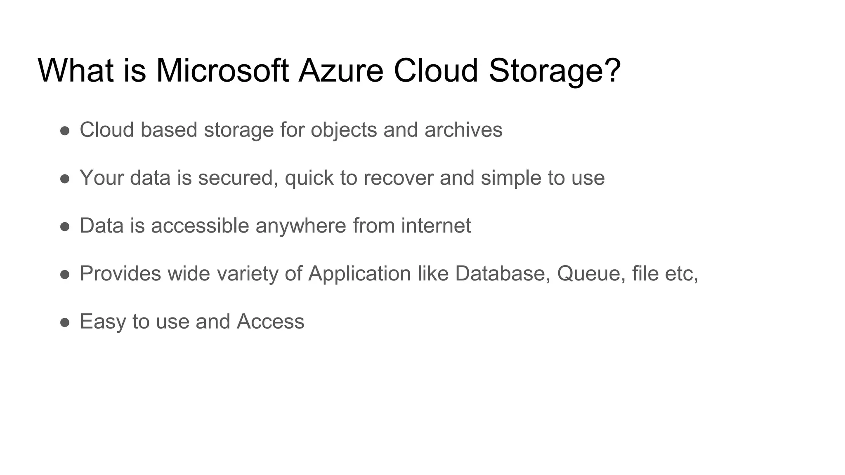Click the word 'Azure' in the title

(x=341, y=71)
